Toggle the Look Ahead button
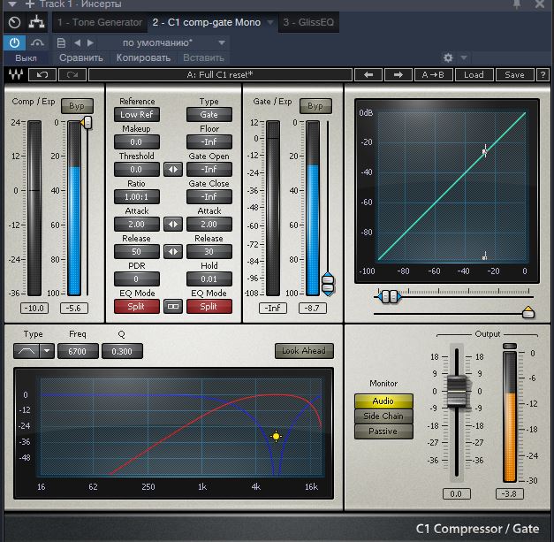The height and width of the screenshot is (542, 554). coord(304,351)
